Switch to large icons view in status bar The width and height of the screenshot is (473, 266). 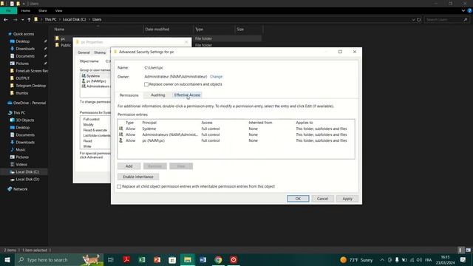[x=468, y=250]
